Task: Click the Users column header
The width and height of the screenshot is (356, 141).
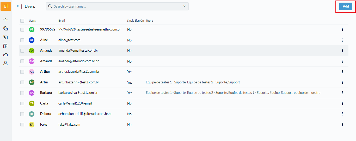Action: click(32, 21)
